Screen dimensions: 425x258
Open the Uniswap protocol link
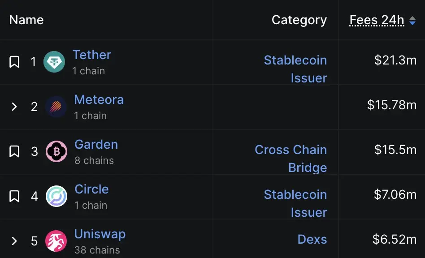click(x=100, y=234)
